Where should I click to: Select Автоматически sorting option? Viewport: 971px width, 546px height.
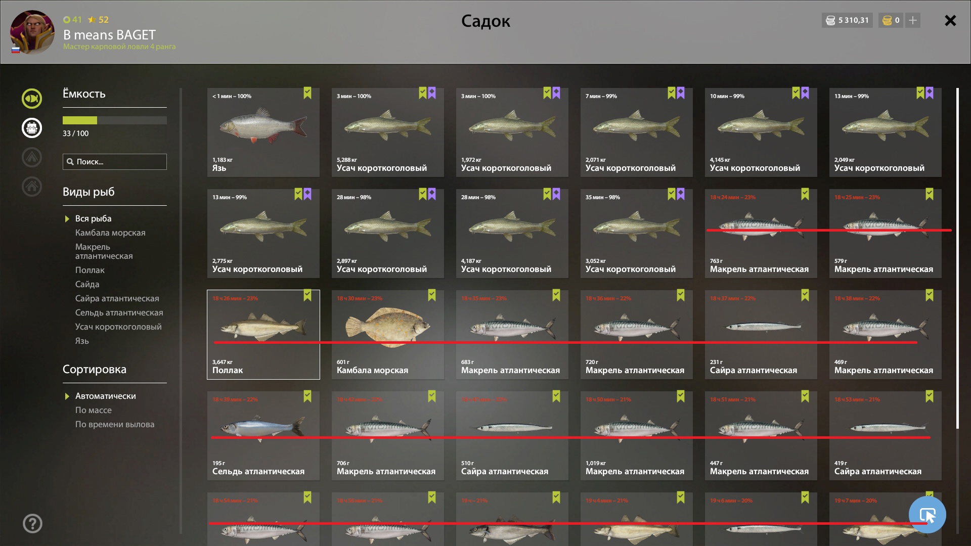point(105,396)
